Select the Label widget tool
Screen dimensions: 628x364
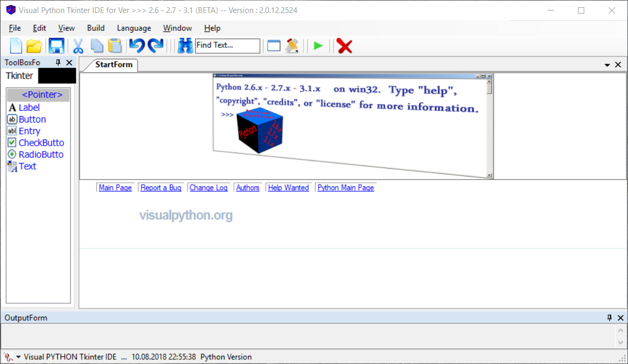(x=29, y=108)
